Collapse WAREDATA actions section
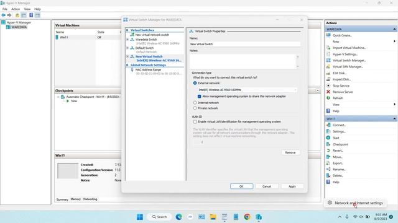The image size is (398, 223). (394, 29)
